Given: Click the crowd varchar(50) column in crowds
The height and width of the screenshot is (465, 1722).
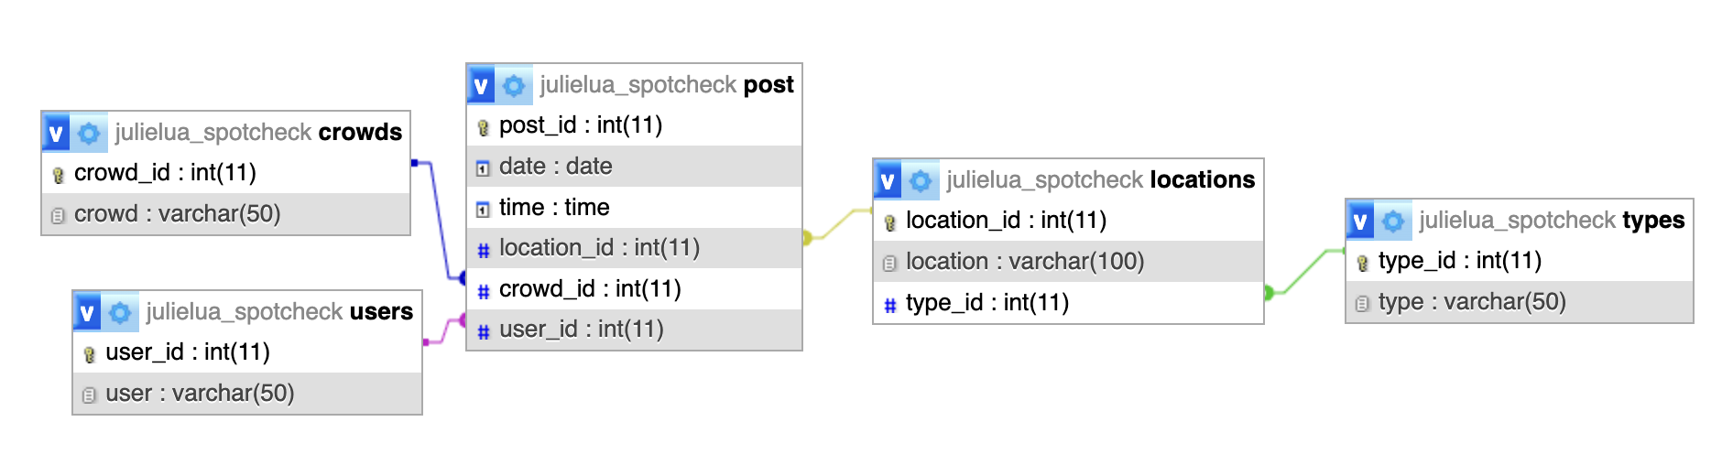Looking at the screenshot, I should [x=177, y=214].
